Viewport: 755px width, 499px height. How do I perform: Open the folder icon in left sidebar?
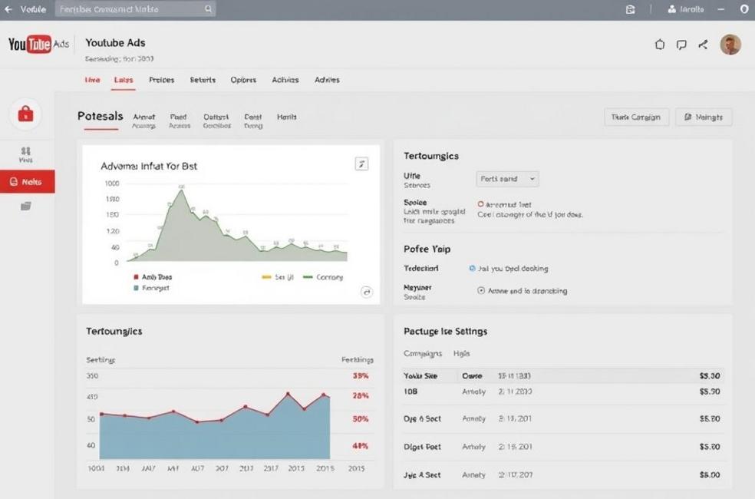coord(25,206)
